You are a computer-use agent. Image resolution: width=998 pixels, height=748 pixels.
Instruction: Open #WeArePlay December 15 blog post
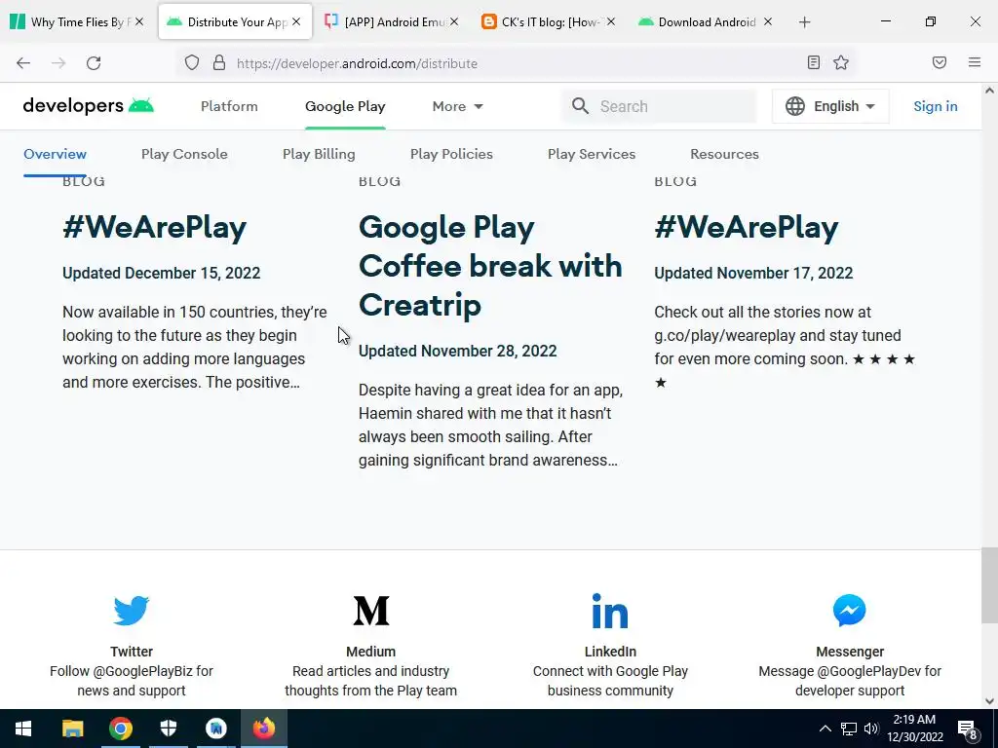[155, 227]
